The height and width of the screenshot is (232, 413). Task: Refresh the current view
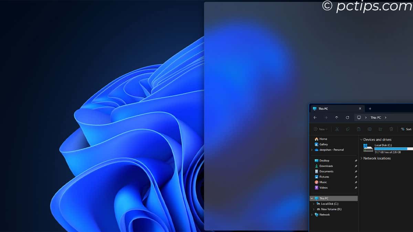(347, 117)
